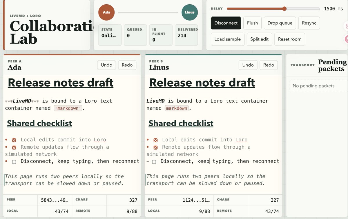This screenshot has height=219, width=348.
Task: Check 'Disconnect, keep typing' checkbox in Linus's editor
Action: pyautogui.click(x=154, y=162)
